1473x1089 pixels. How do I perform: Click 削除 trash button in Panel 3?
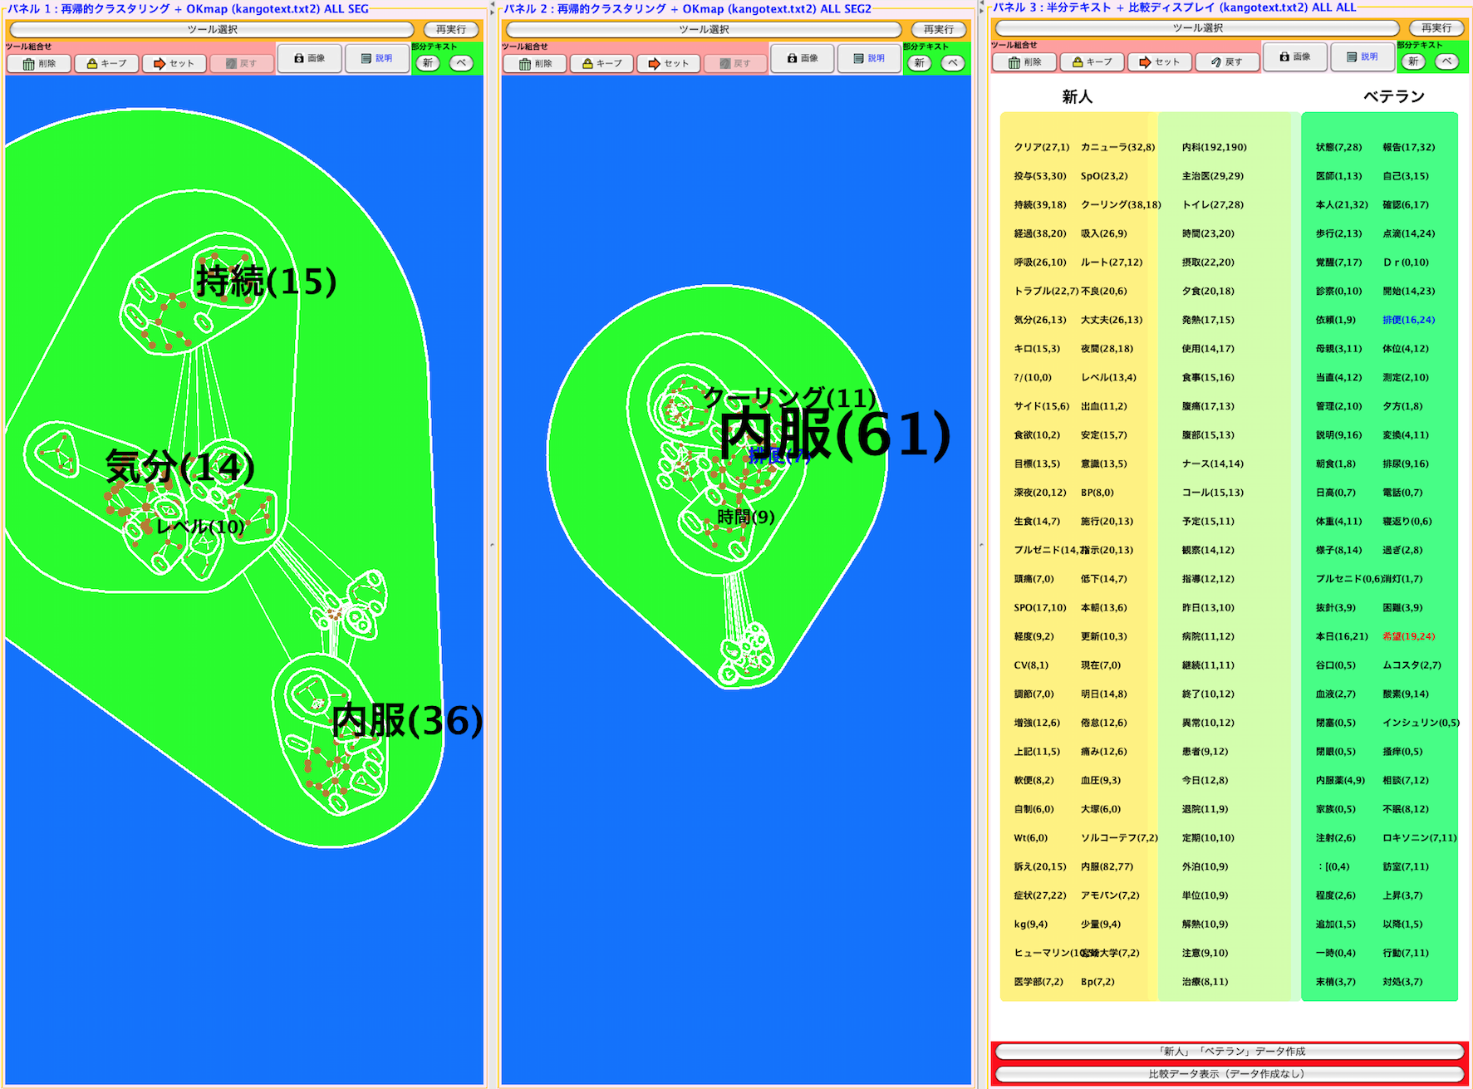1024,62
